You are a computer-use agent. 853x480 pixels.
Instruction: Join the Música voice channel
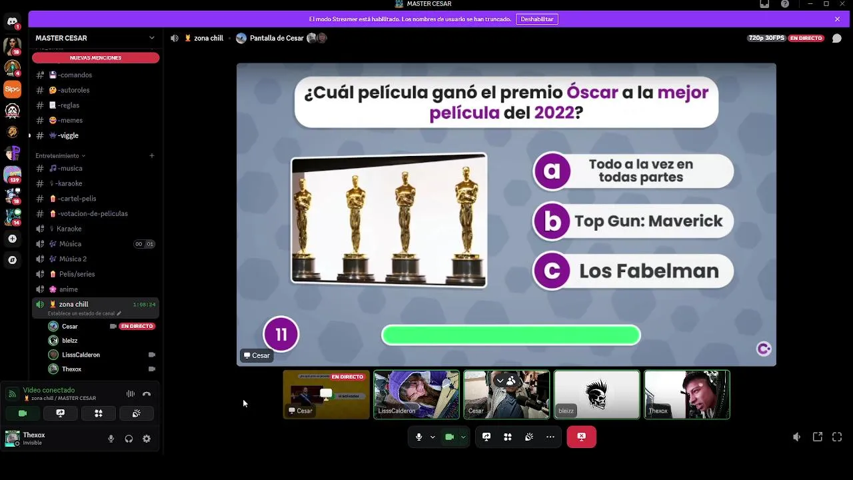tap(95, 244)
